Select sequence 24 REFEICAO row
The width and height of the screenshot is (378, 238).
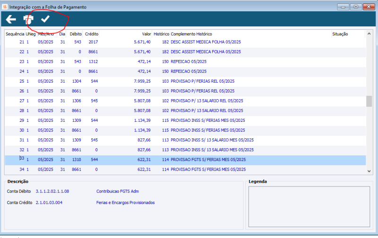[185, 71]
